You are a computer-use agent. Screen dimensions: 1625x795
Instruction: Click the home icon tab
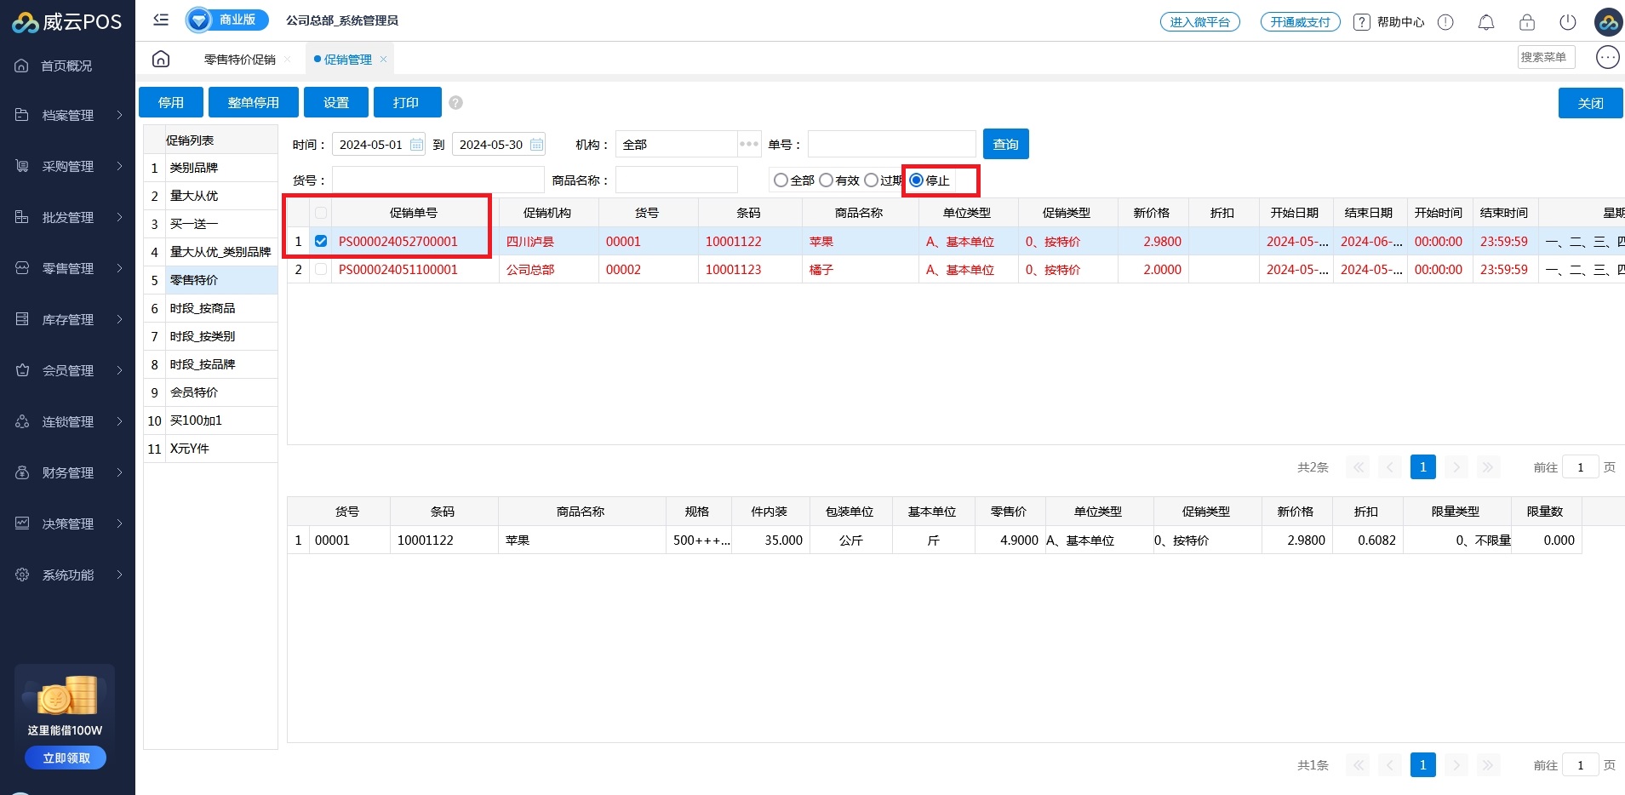point(161,59)
